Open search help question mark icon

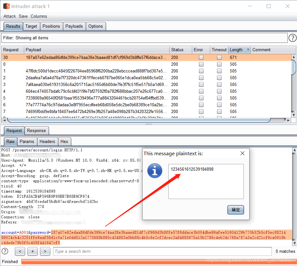tap(5, 251)
